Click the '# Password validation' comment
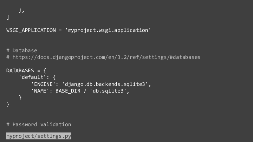This screenshot has width=253, height=142. 39,124
